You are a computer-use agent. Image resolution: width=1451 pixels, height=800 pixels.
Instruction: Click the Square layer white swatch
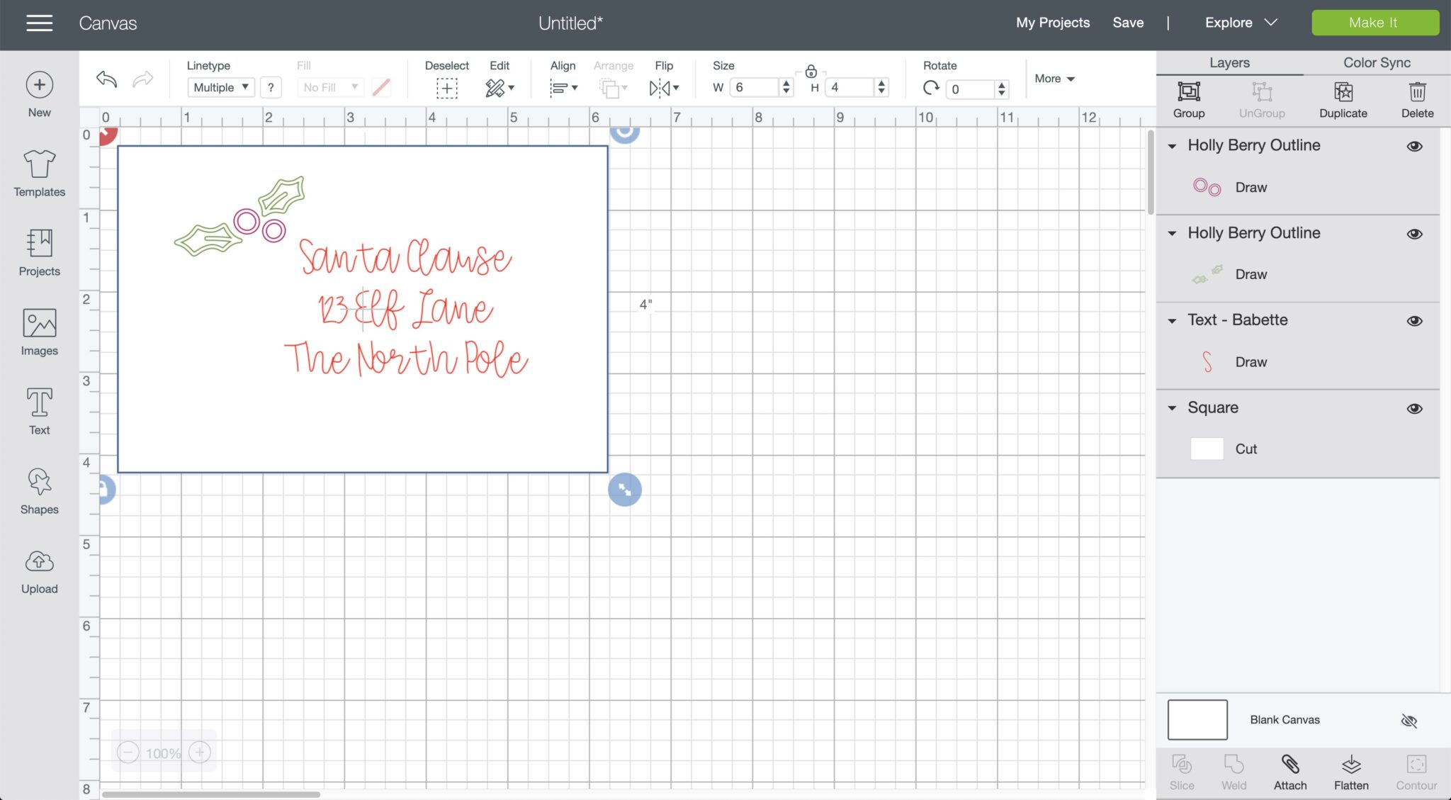(1207, 449)
